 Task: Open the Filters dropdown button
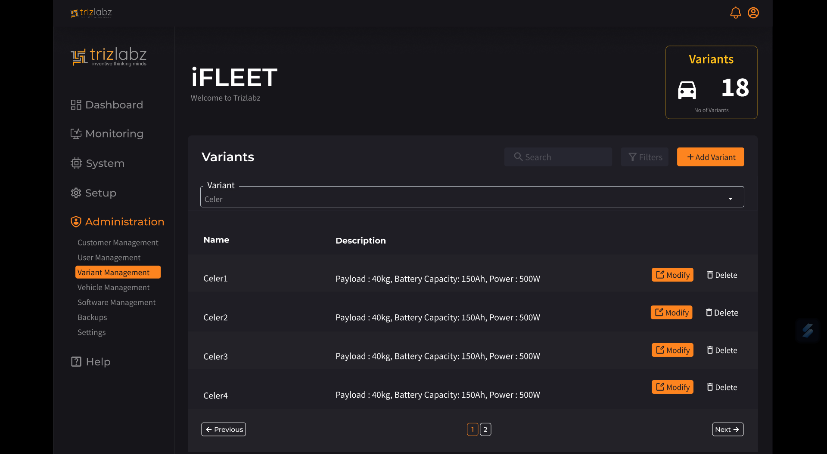pos(645,157)
